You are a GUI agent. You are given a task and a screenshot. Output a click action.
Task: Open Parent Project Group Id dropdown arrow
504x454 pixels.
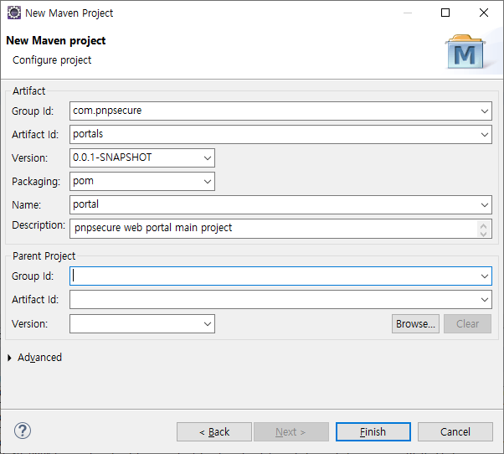point(485,276)
